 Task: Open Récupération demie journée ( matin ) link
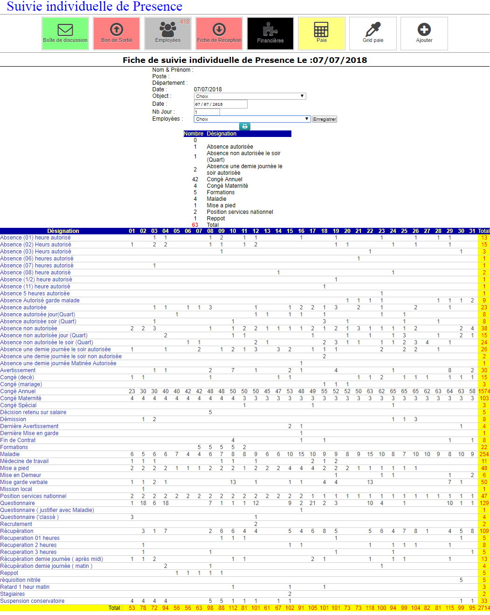(x=46, y=566)
